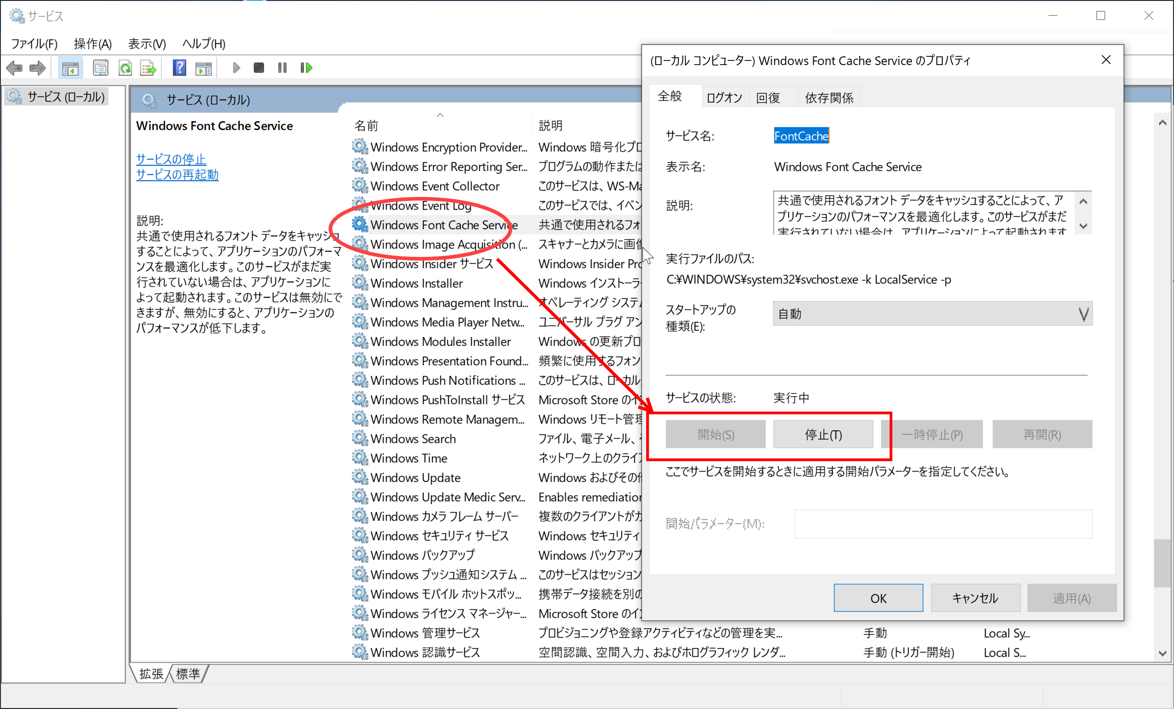Screen dimensions: 1174x709
Task: Switch to the 拡張 view tab
Action: pos(151,673)
